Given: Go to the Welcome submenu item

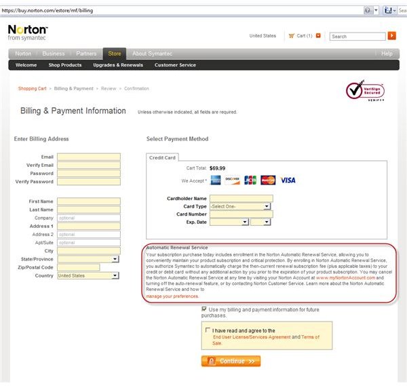Looking at the screenshot, I should (26, 65).
